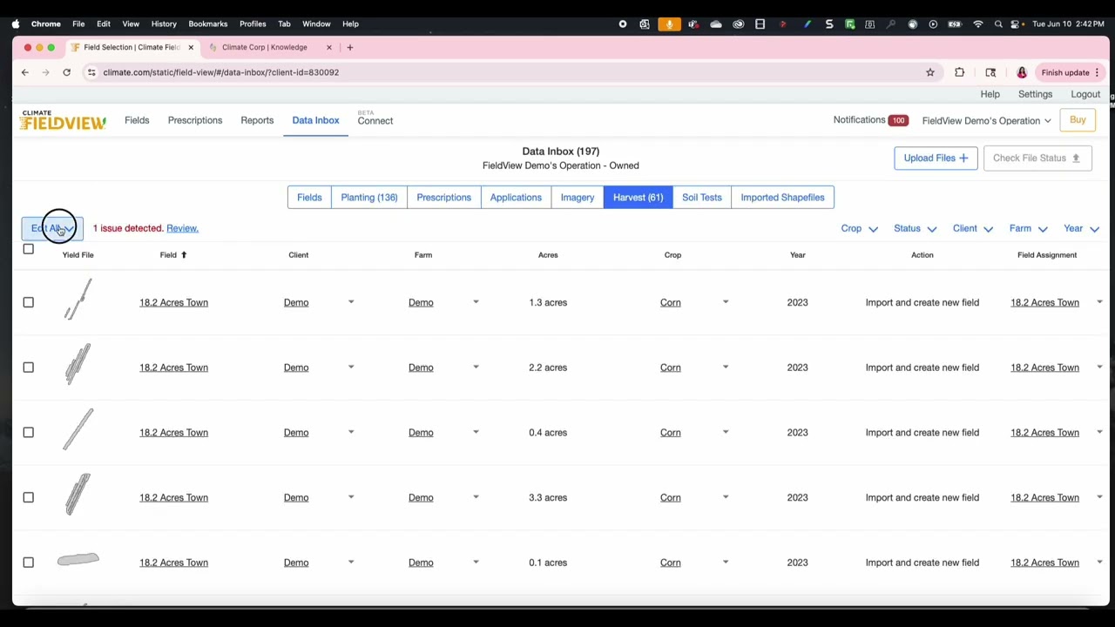Switch to the Imported Shapefiles tab
This screenshot has height=627, width=1115.
point(782,198)
